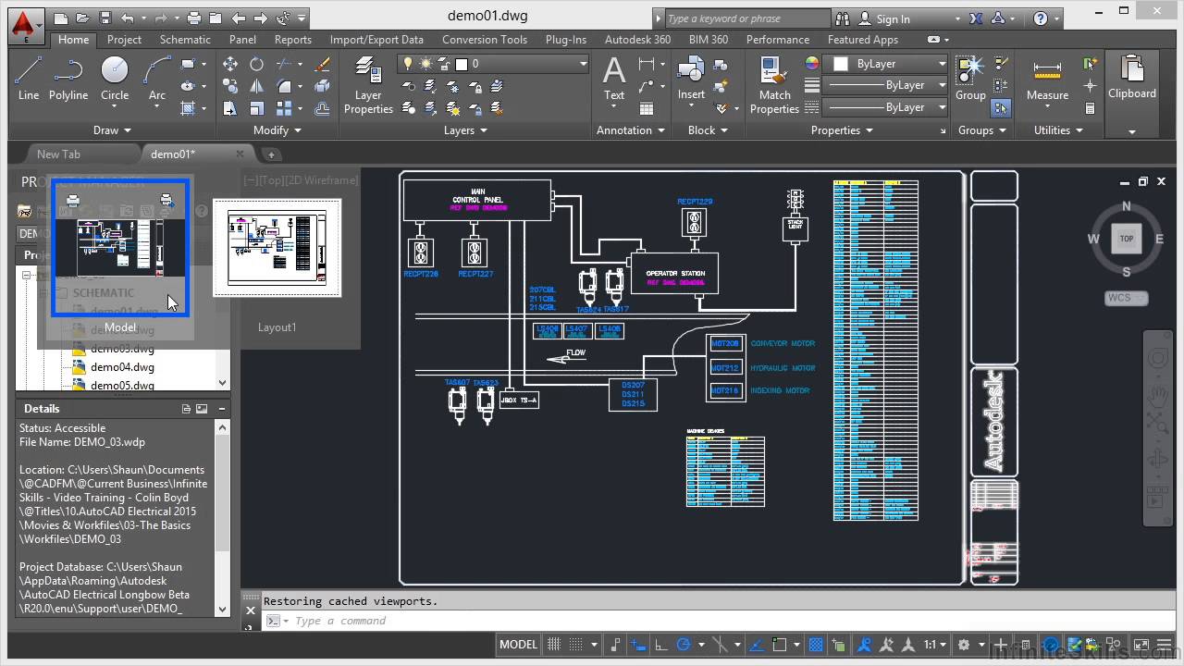Switch to the Schematic ribbon tab
The height and width of the screenshot is (666, 1184).
[x=185, y=40]
